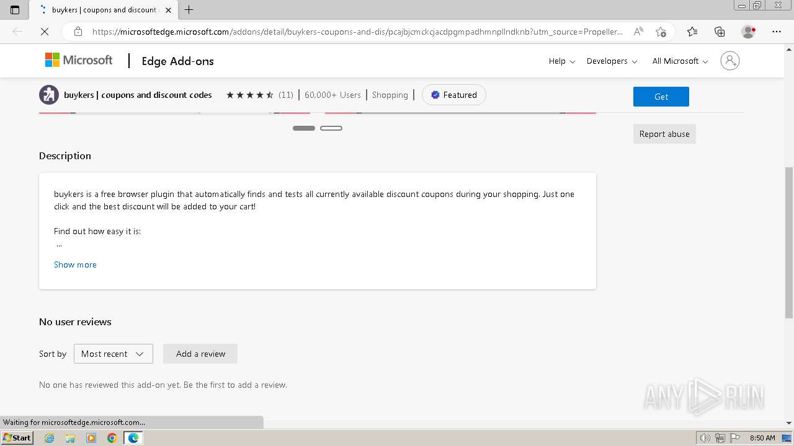Viewport: 794px width, 446px height.
Task: Report abuse for this add-on
Action: point(664,134)
